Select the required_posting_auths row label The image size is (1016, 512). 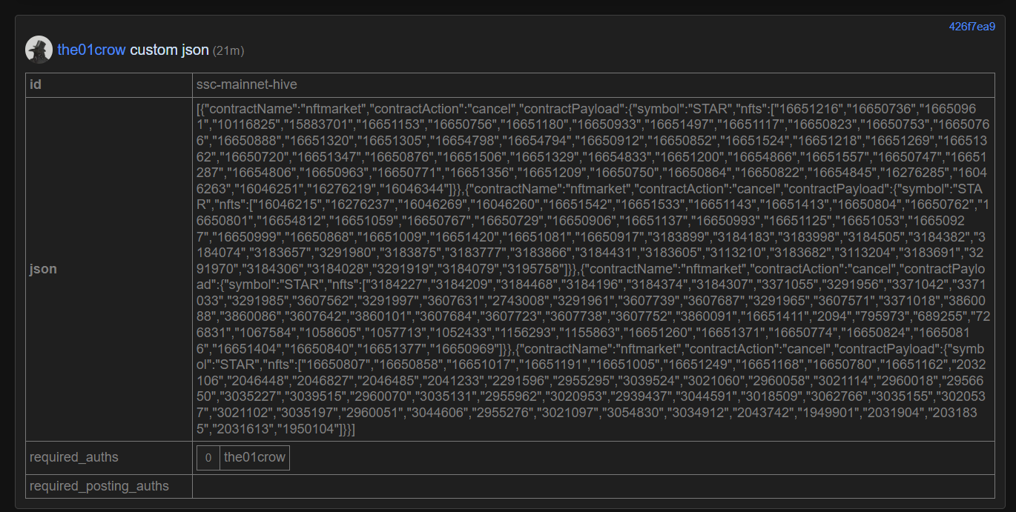(x=99, y=486)
